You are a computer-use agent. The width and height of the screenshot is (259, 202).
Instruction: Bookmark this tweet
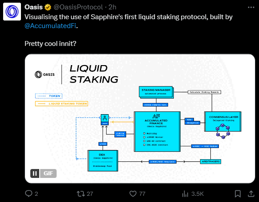[x=238, y=194]
